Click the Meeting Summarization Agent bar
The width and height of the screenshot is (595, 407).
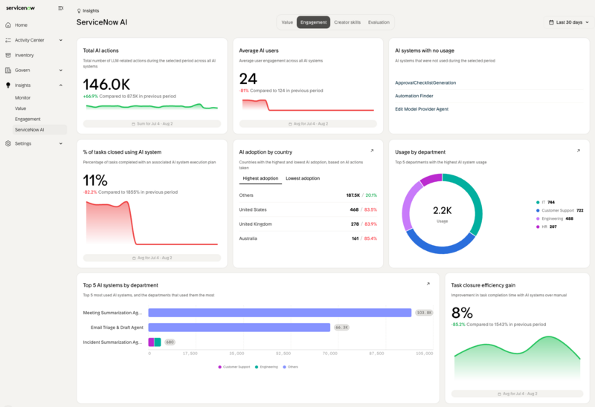(280, 313)
